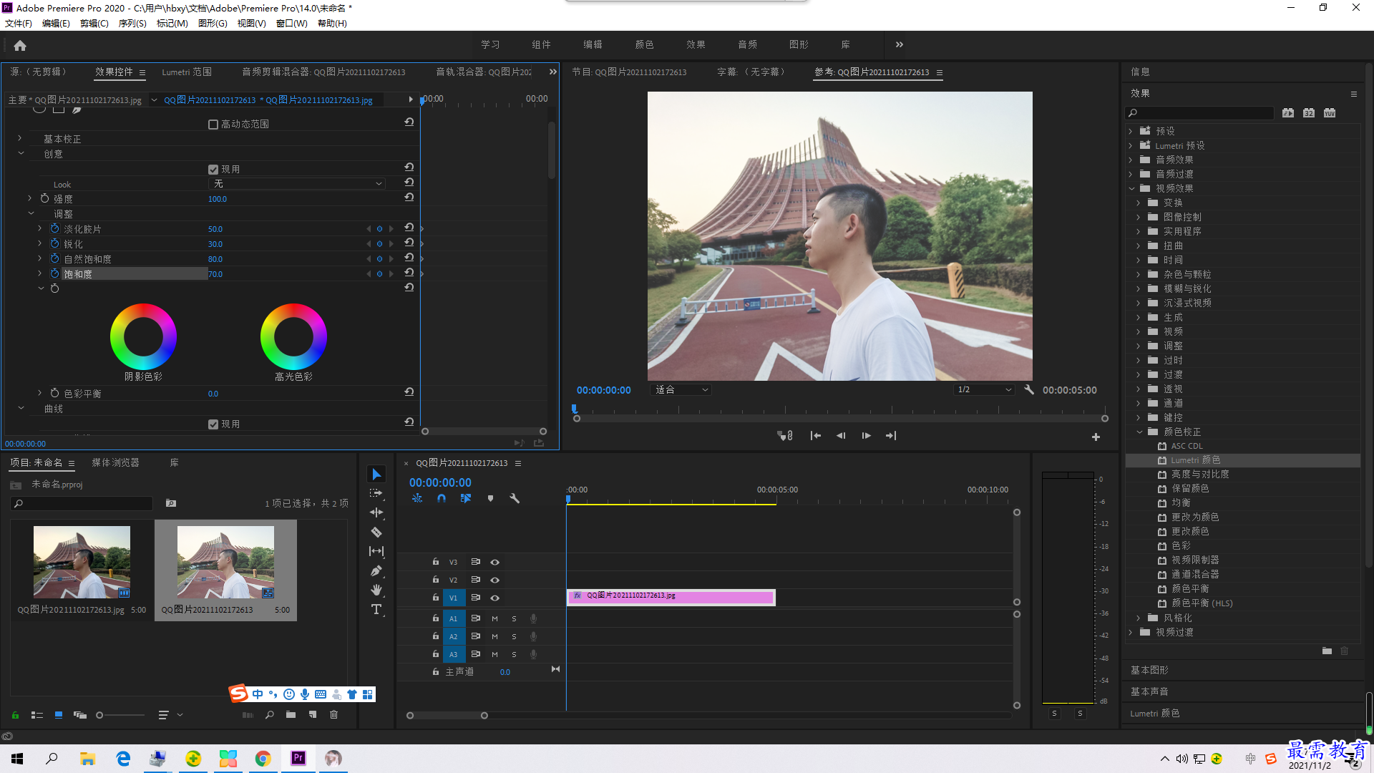
Task: Select the Track Select Forward tool
Action: (376, 493)
